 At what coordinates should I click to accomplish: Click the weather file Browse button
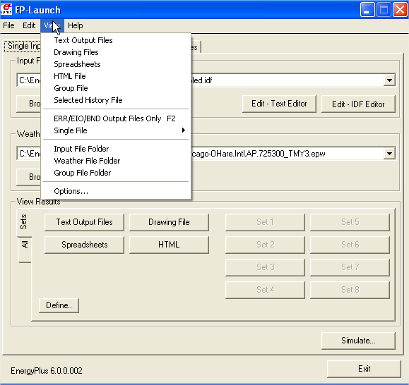[29, 177]
